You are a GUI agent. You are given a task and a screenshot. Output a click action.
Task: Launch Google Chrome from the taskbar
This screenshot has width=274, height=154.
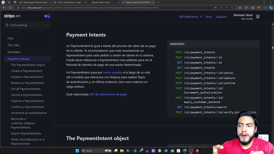point(172,151)
